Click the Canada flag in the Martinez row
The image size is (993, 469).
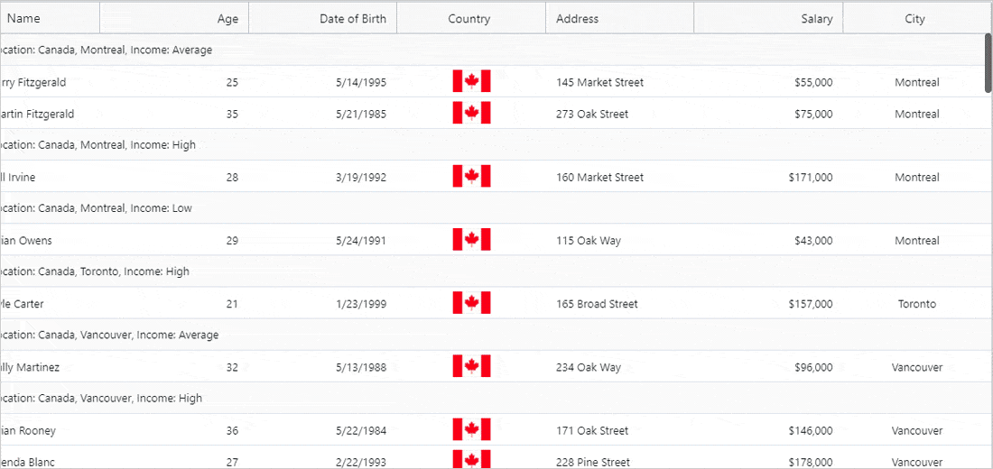point(471,367)
